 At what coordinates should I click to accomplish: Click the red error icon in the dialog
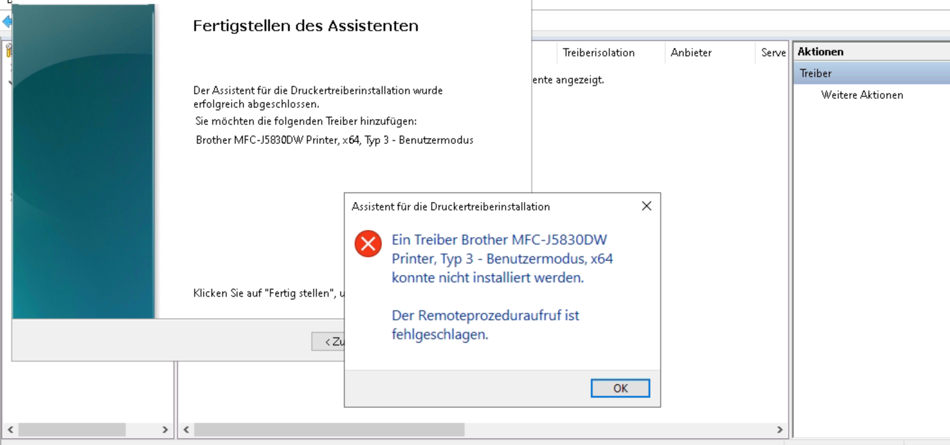point(368,244)
